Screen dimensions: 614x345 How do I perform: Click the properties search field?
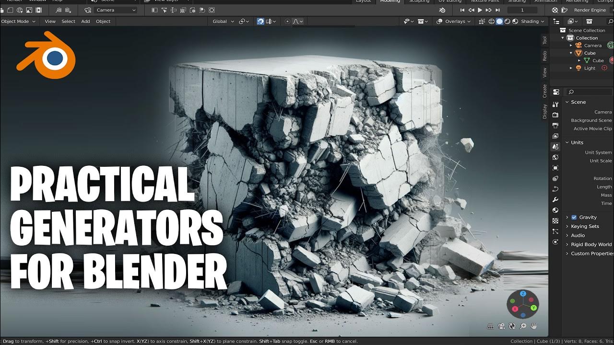click(x=589, y=92)
